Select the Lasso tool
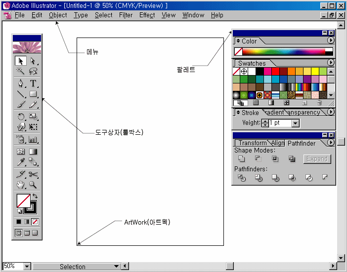 [33, 71]
